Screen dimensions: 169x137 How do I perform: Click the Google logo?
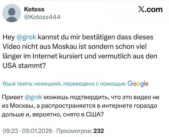(x=138, y=84)
